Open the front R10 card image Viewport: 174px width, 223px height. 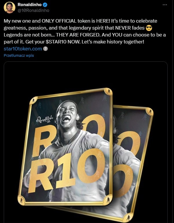(x=65, y=147)
